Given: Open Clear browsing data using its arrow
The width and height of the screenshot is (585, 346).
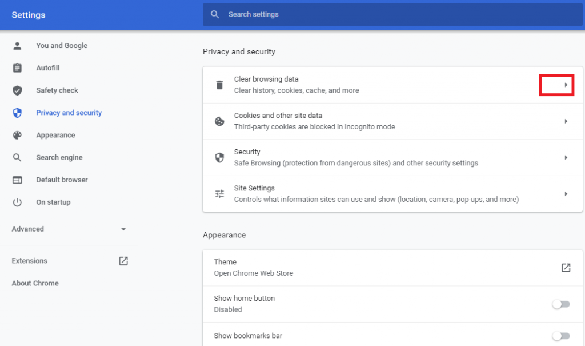Looking at the screenshot, I should point(566,85).
